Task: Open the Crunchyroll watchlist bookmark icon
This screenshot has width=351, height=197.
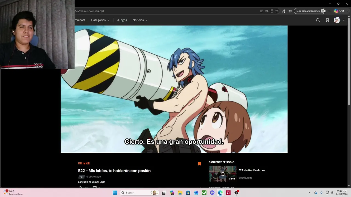Action: tap(327, 20)
